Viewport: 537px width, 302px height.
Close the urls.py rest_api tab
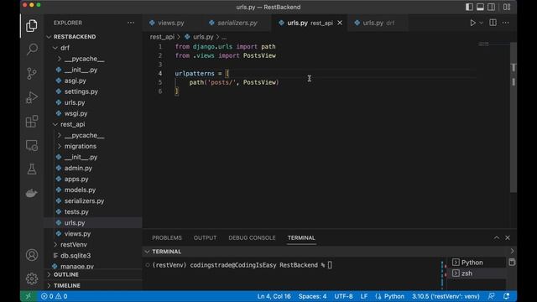pyautogui.click(x=340, y=23)
